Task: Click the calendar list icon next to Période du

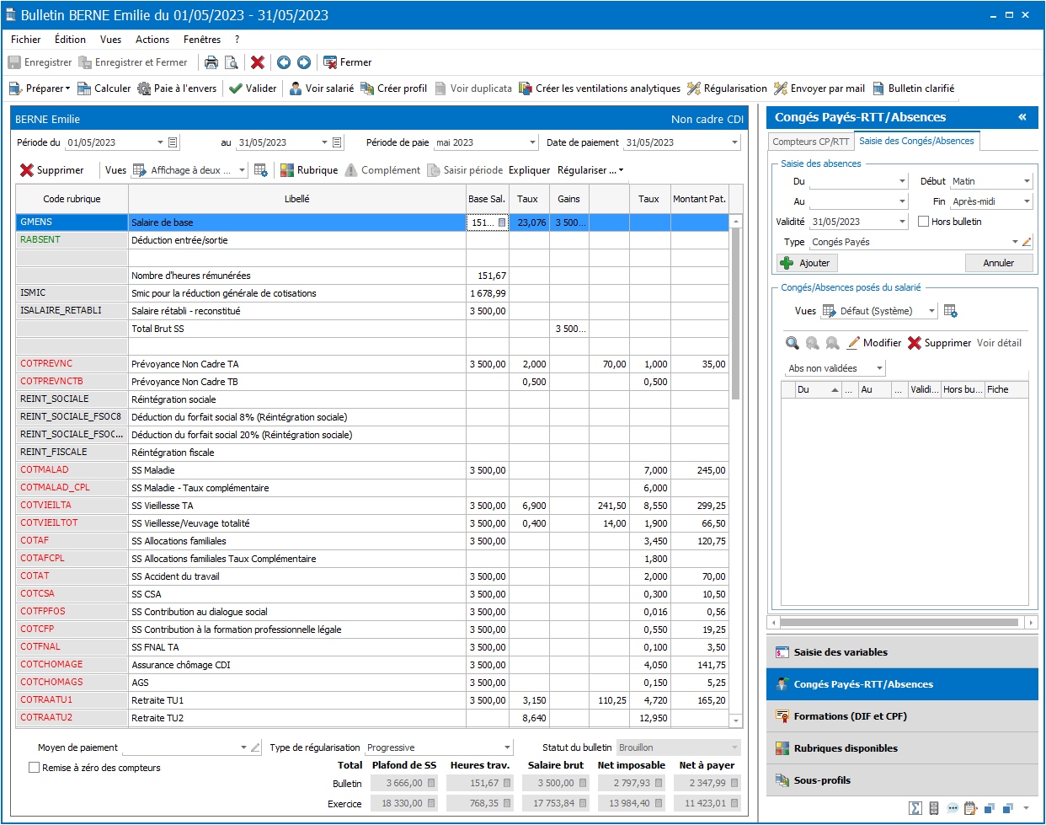Action: (173, 142)
